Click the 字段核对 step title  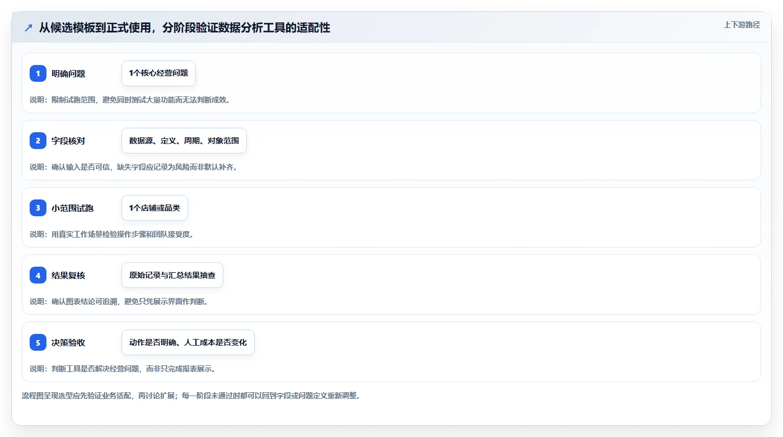coord(68,141)
